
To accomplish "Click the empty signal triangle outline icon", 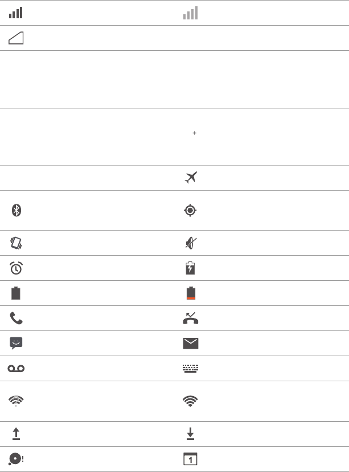I will [x=16, y=38].
